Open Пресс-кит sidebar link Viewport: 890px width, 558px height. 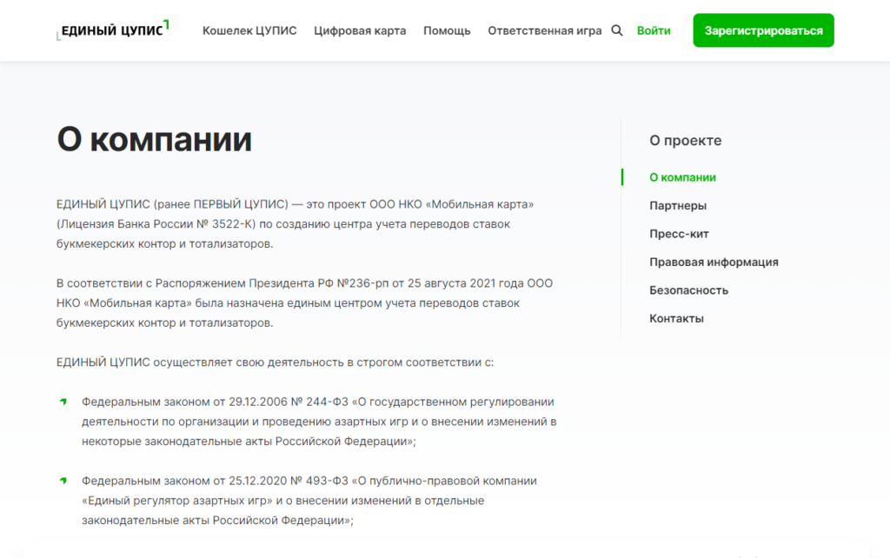pyautogui.click(x=679, y=234)
